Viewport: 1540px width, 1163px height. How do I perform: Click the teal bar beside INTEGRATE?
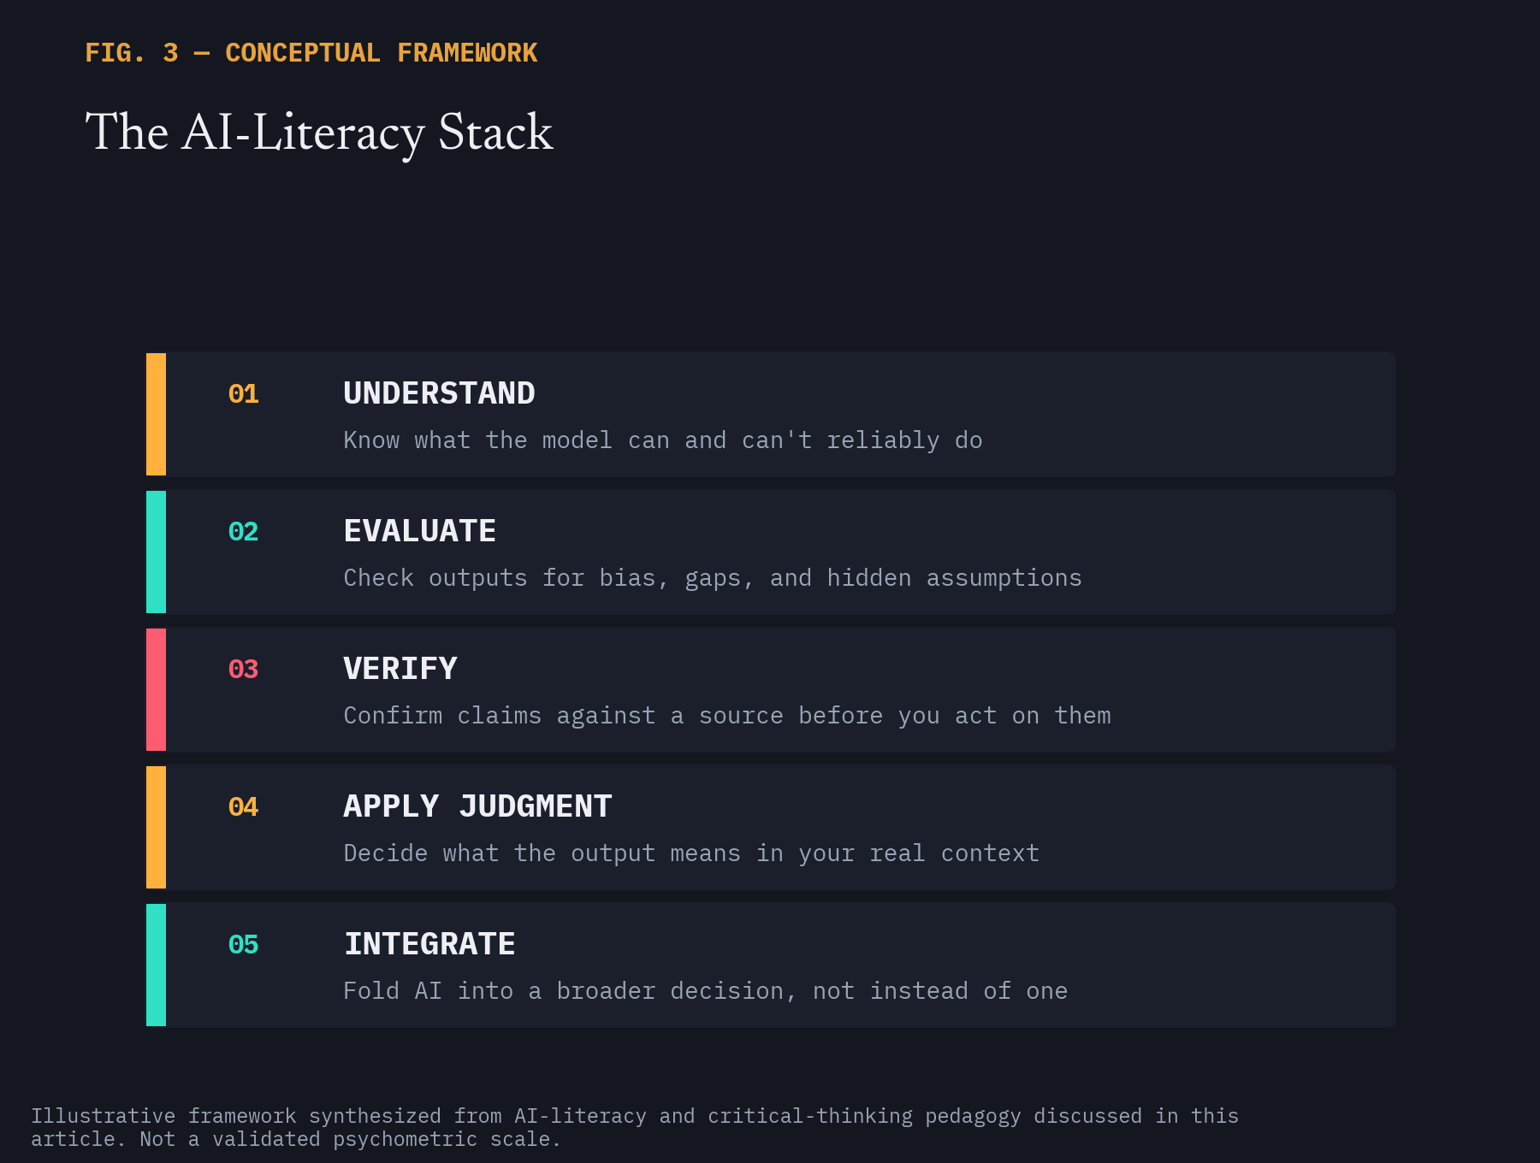click(156, 965)
